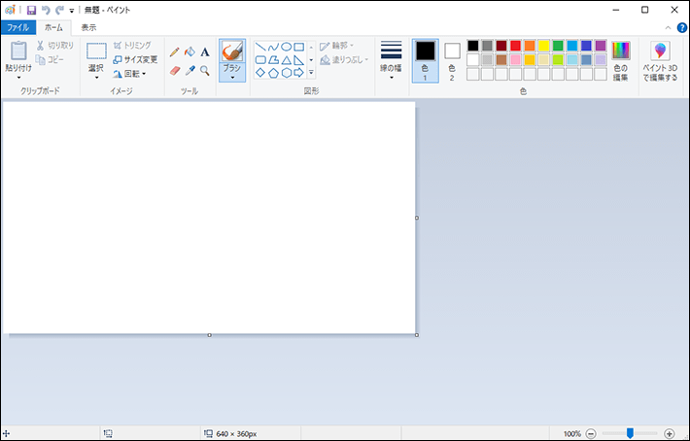Viewport: 690px width, 441px height.
Task: Expand the Brush (ブラシ) dropdown arrow
Action: pos(232,78)
